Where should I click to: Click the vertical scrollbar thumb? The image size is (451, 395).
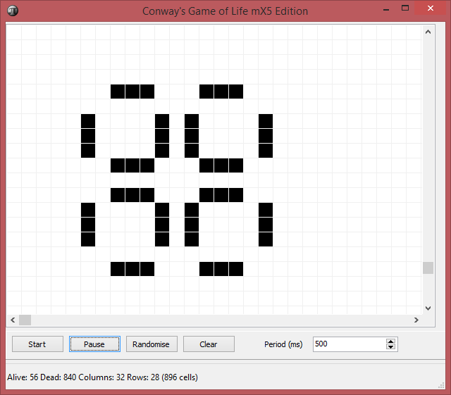428,268
